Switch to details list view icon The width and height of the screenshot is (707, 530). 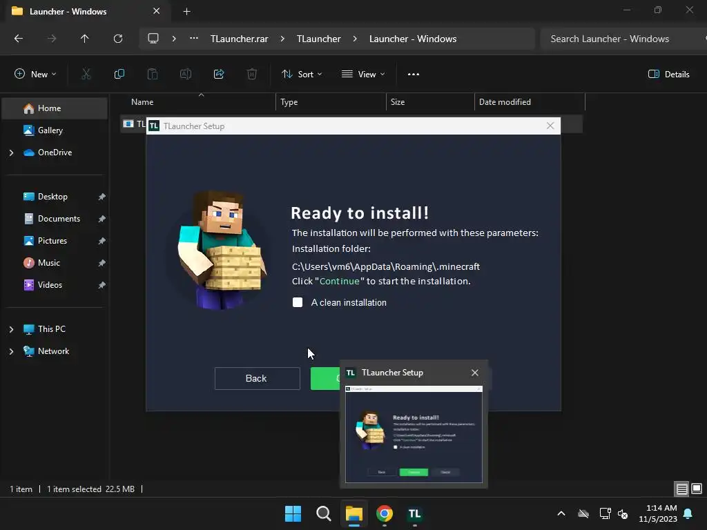[681, 489]
